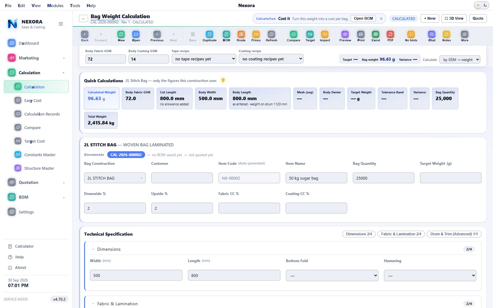Screen dimensions: 493x308
Task: Collapse the Dimensions section
Action: [x=93, y=249]
